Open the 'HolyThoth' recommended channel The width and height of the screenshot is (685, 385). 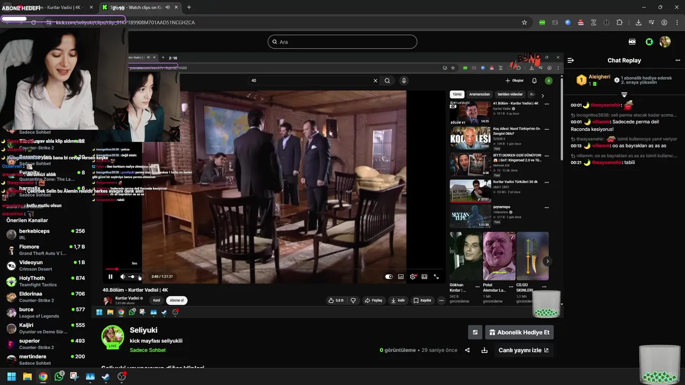46,281
